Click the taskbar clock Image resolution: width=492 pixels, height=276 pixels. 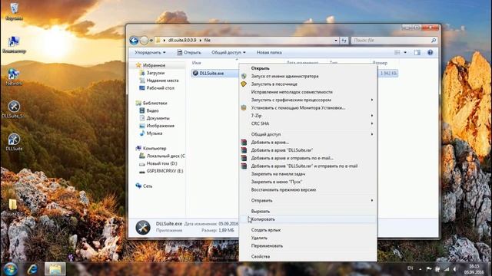[x=474, y=269]
